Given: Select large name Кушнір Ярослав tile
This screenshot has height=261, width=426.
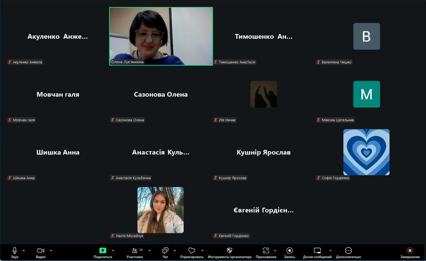Looking at the screenshot, I should [264, 152].
